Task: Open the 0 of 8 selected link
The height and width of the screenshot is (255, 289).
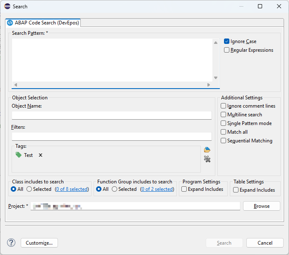Action: pos(72,189)
